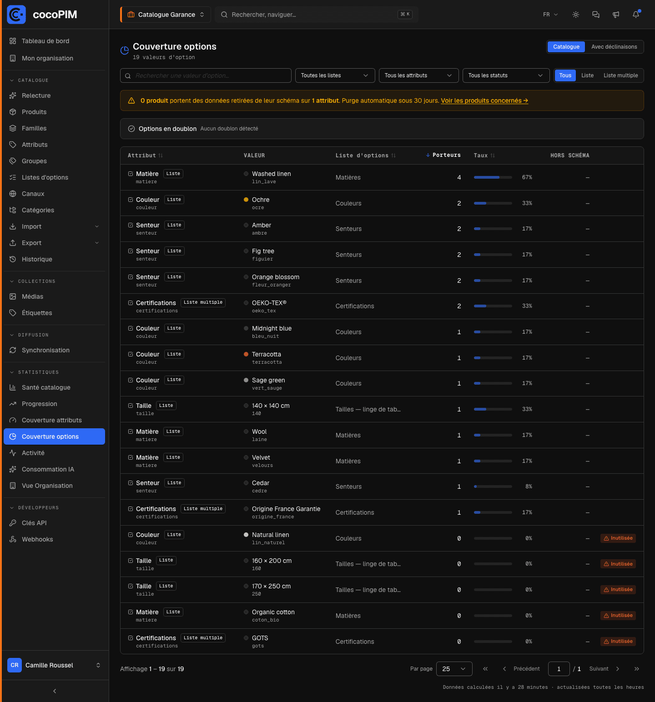Open Webhooks page

pos(54,539)
